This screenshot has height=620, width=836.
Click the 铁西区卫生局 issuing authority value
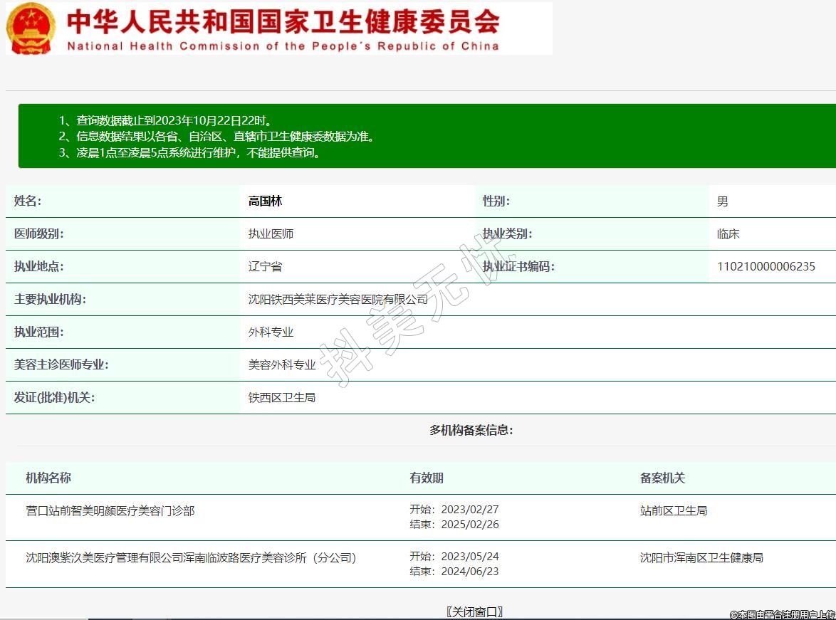(281, 398)
